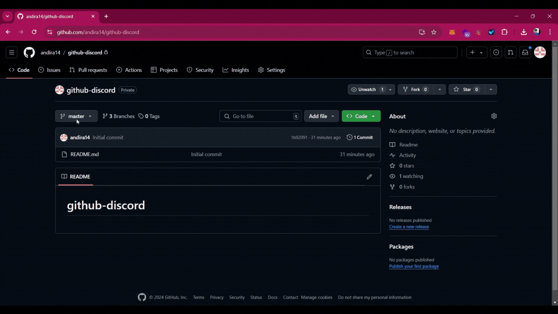Click the install app icon in the address bar

[422, 32]
